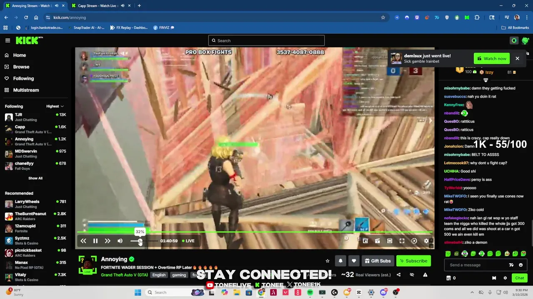The width and height of the screenshot is (533, 299).
Task: Open the Kick hamburger sidebar menu
Action: (7, 40)
